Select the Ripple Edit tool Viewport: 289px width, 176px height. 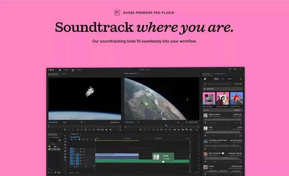pyautogui.click(x=65, y=142)
